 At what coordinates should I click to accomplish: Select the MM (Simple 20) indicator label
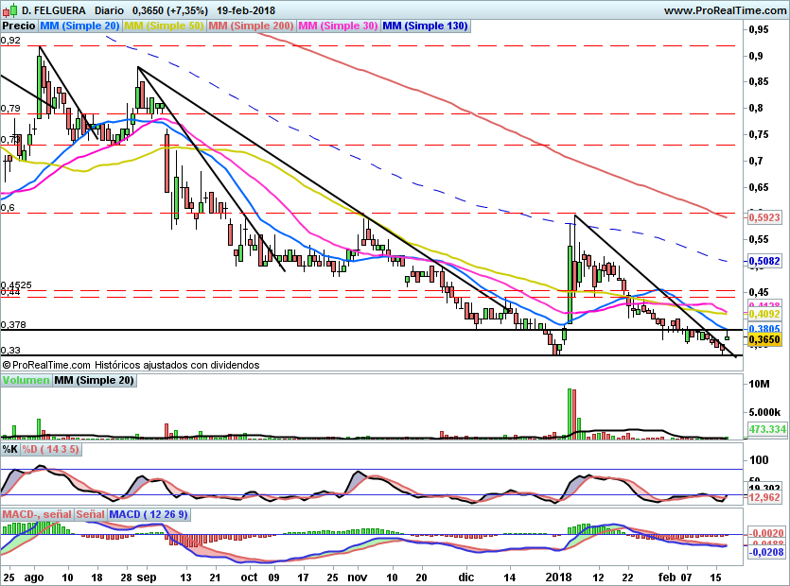(x=80, y=26)
